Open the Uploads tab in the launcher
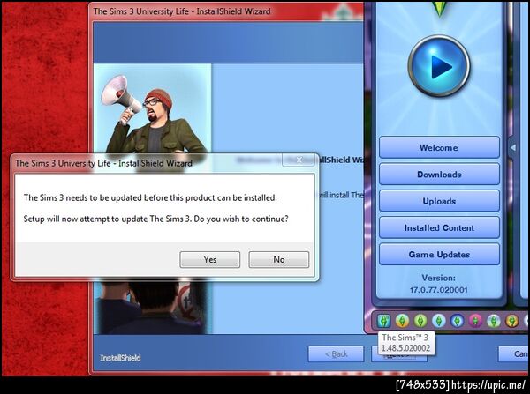This screenshot has width=530, height=394. (x=439, y=201)
